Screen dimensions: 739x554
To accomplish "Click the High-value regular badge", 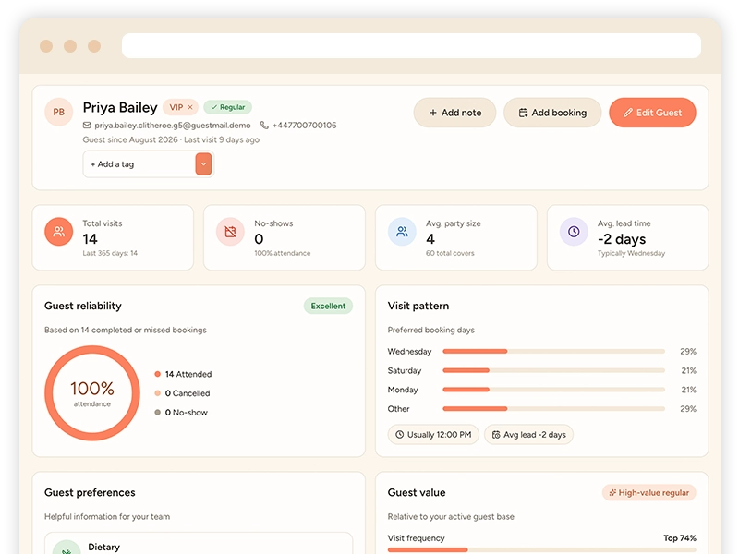I will pyautogui.click(x=649, y=493).
